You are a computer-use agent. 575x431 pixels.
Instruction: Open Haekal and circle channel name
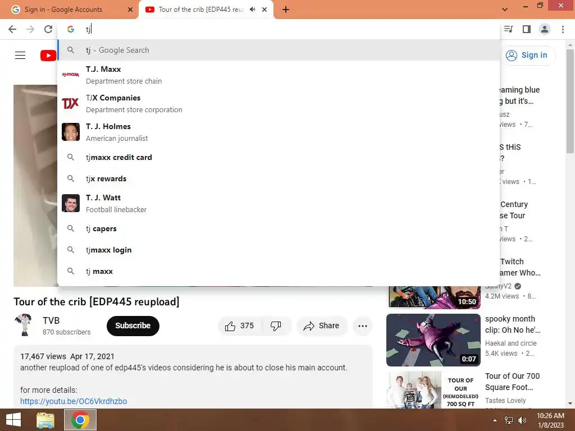click(510, 343)
